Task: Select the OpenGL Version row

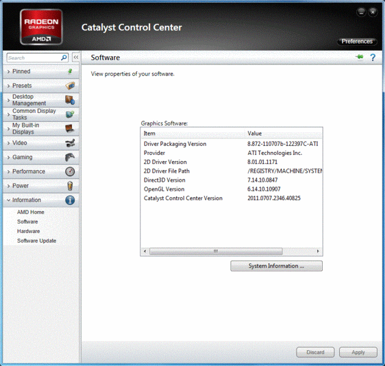Action: [x=231, y=189]
